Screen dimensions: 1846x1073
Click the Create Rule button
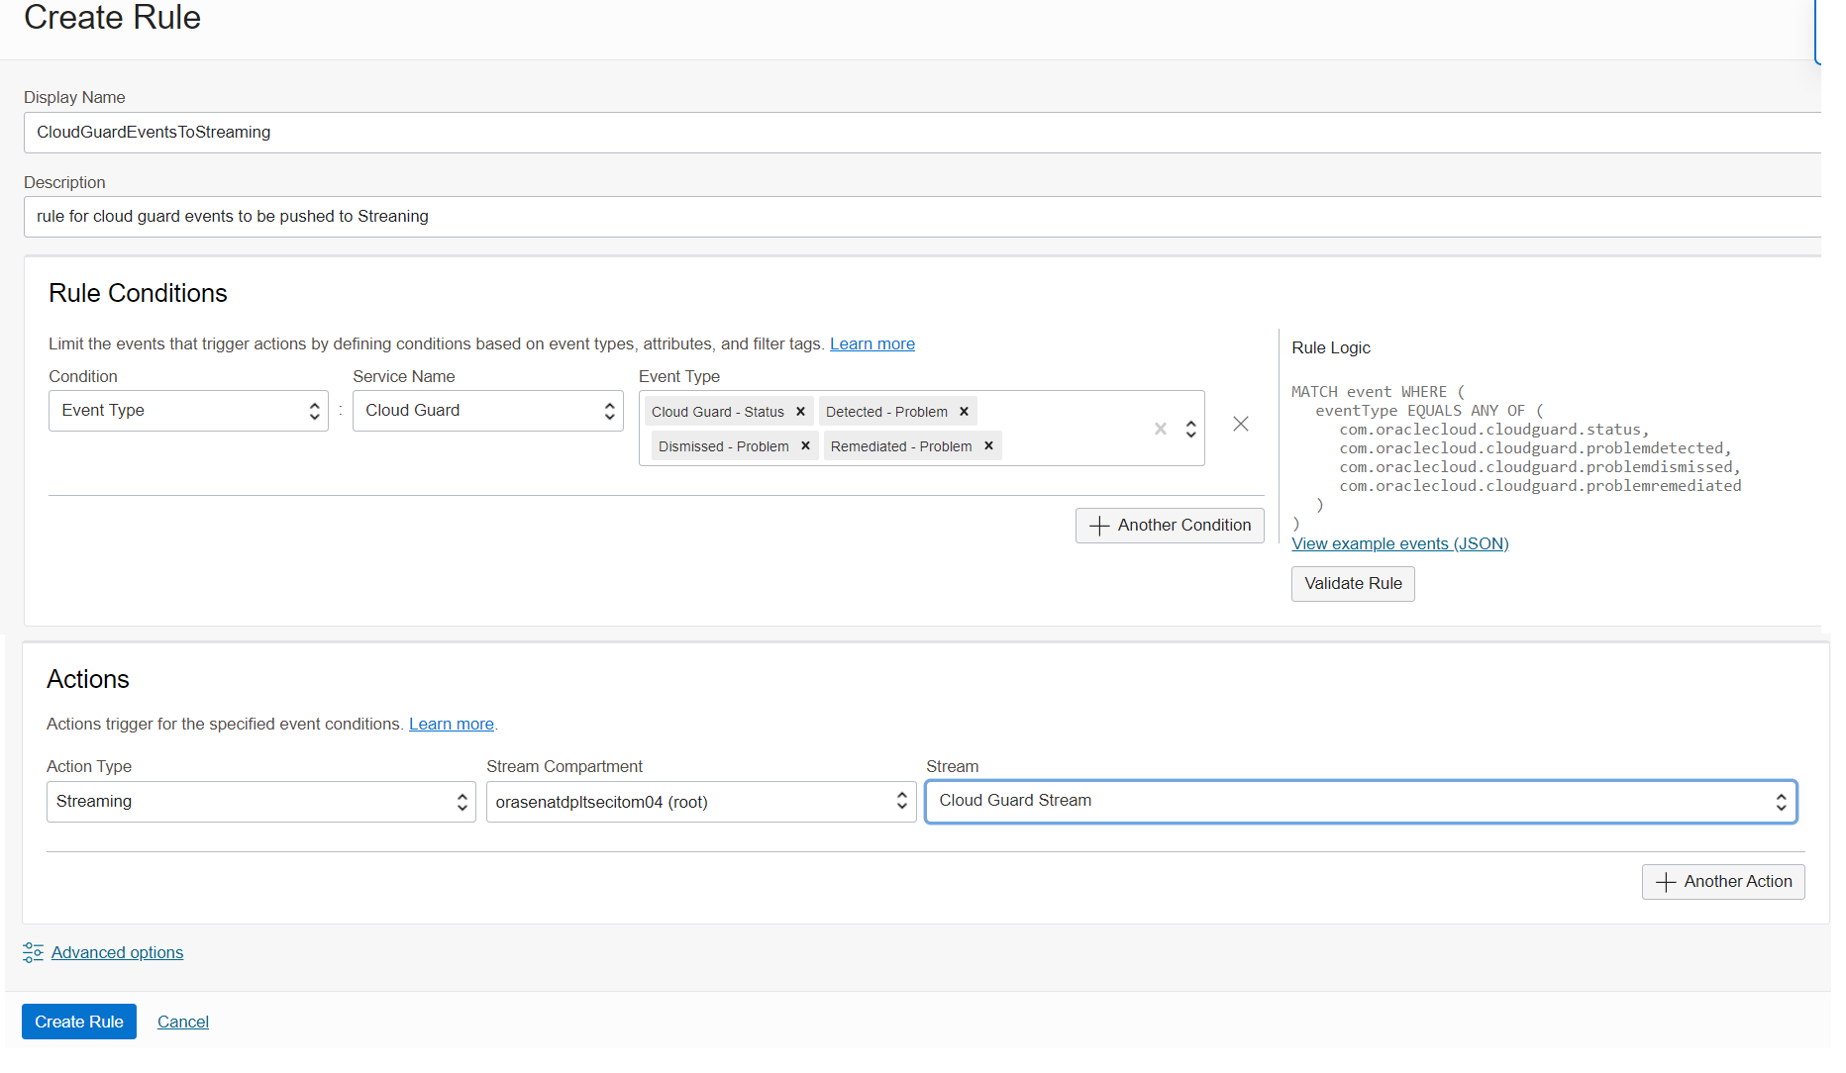click(78, 1021)
